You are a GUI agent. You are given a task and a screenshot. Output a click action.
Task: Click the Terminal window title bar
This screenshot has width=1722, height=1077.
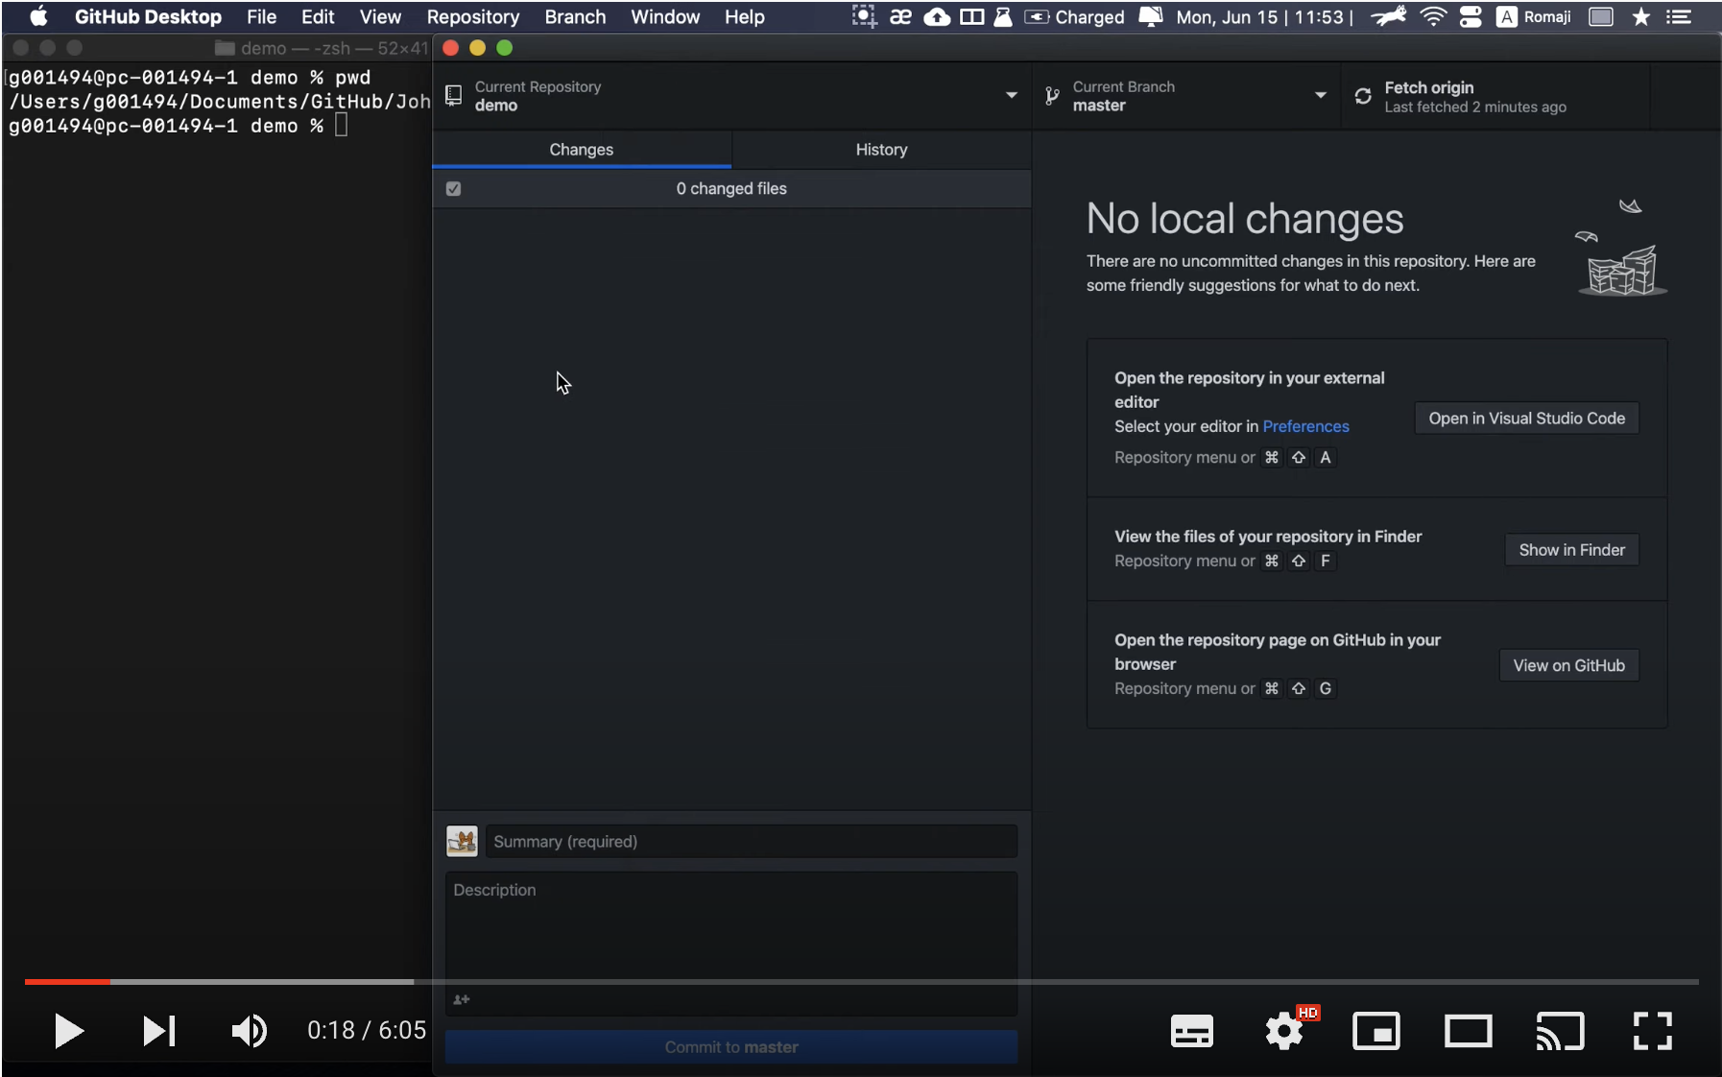(x=218, y=48)
